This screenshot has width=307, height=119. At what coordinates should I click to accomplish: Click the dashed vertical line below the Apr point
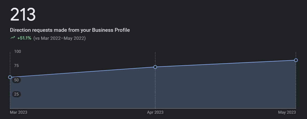(x=155, y=88)
